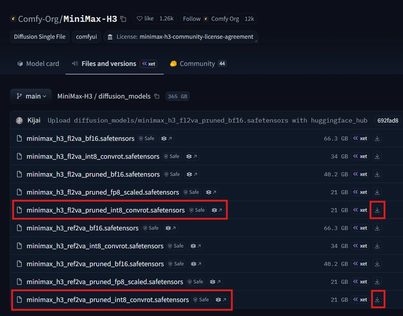
Task: Download minimax_h3_fl2va_pruned_int8_convrot.safetensors file
Action: pyautogui.click(x=377, y=210)
